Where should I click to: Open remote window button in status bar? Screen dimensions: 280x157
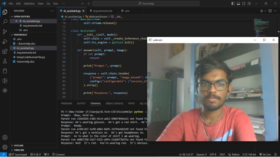pyautogui.click(x=3, y=155)
